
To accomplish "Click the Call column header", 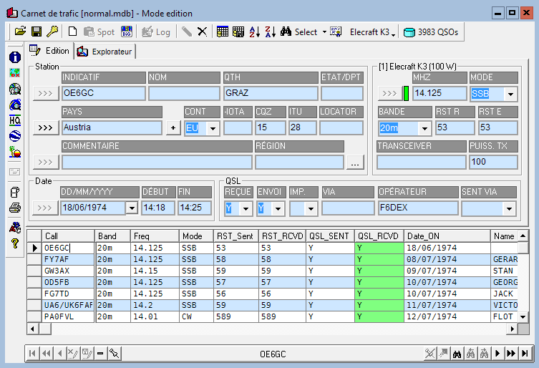I will (68, 236).
